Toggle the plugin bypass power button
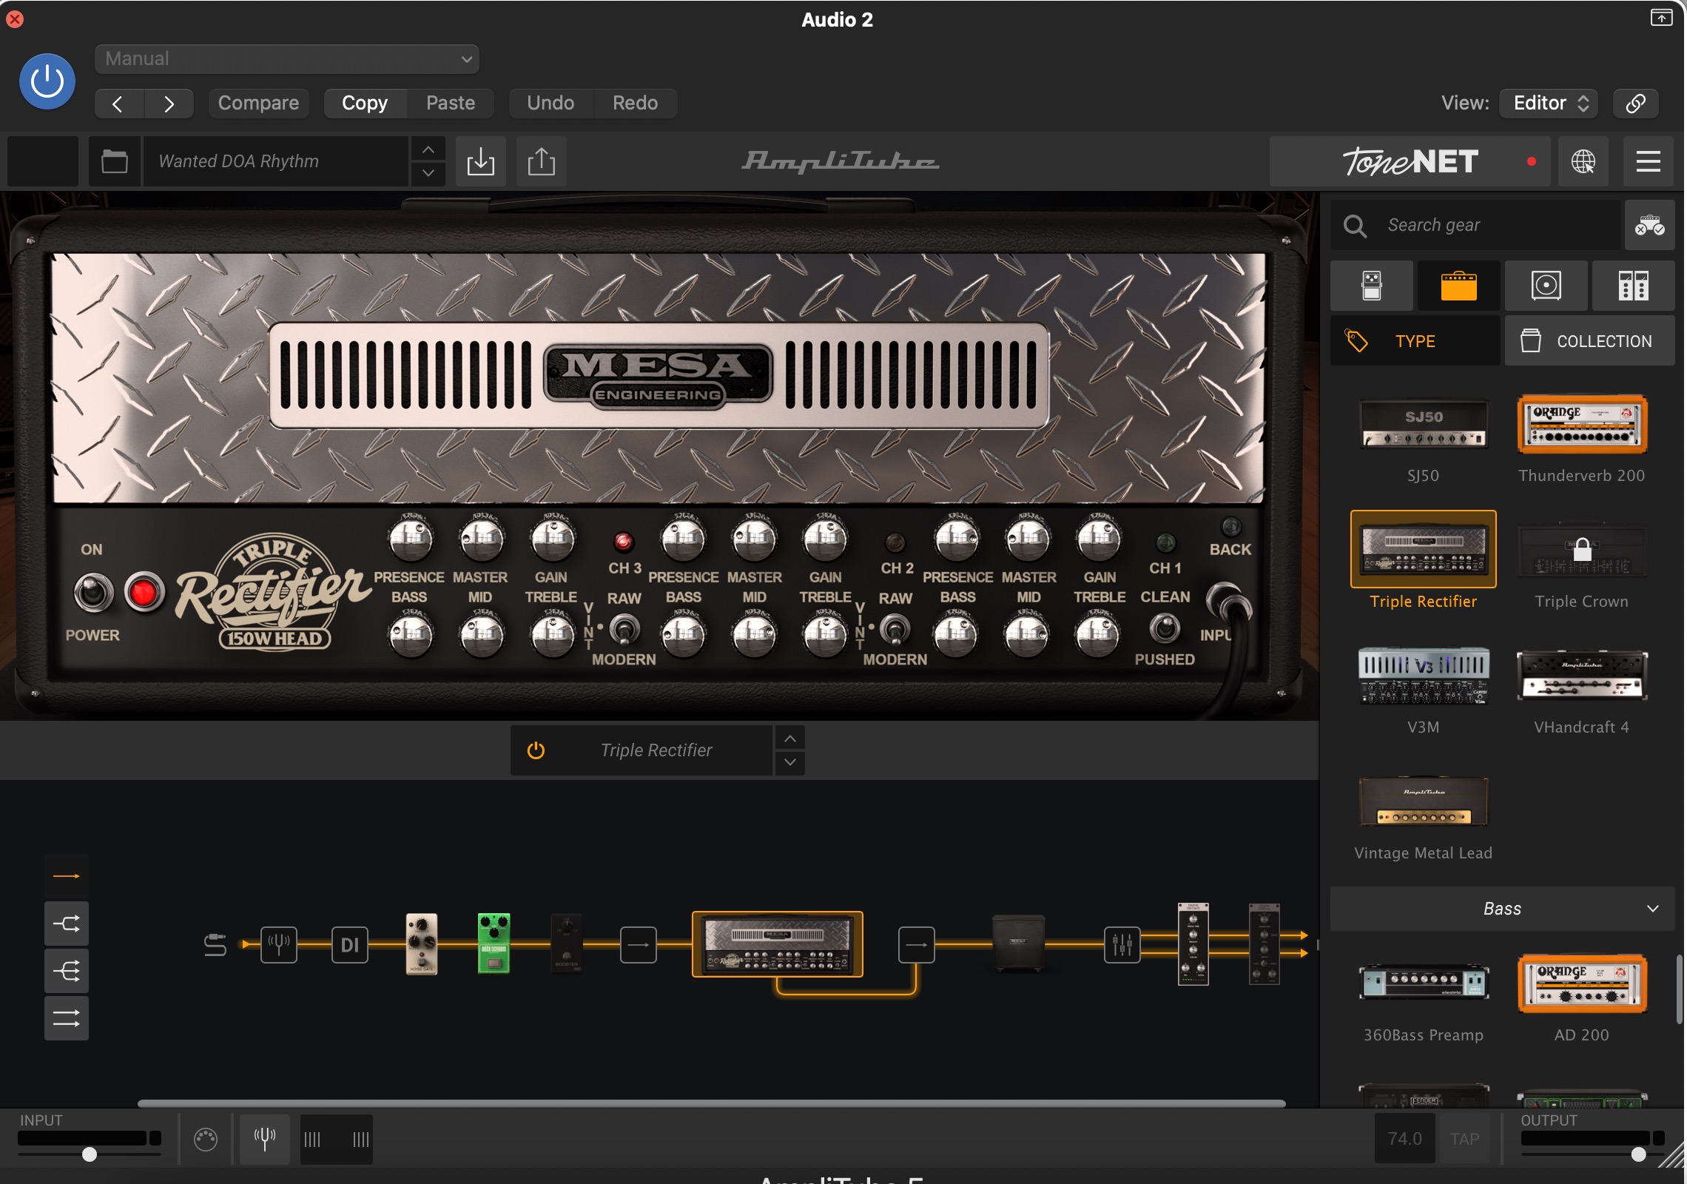Viewport: 1687px width, 1184px height. pyautogui.click(x=47, y=81)
